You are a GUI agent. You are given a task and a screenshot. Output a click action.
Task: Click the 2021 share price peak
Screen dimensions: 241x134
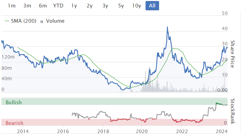167,27
